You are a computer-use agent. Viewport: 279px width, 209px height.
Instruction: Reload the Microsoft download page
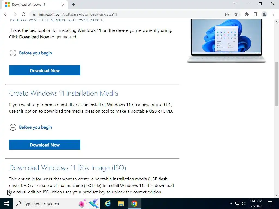pos(23,14)
